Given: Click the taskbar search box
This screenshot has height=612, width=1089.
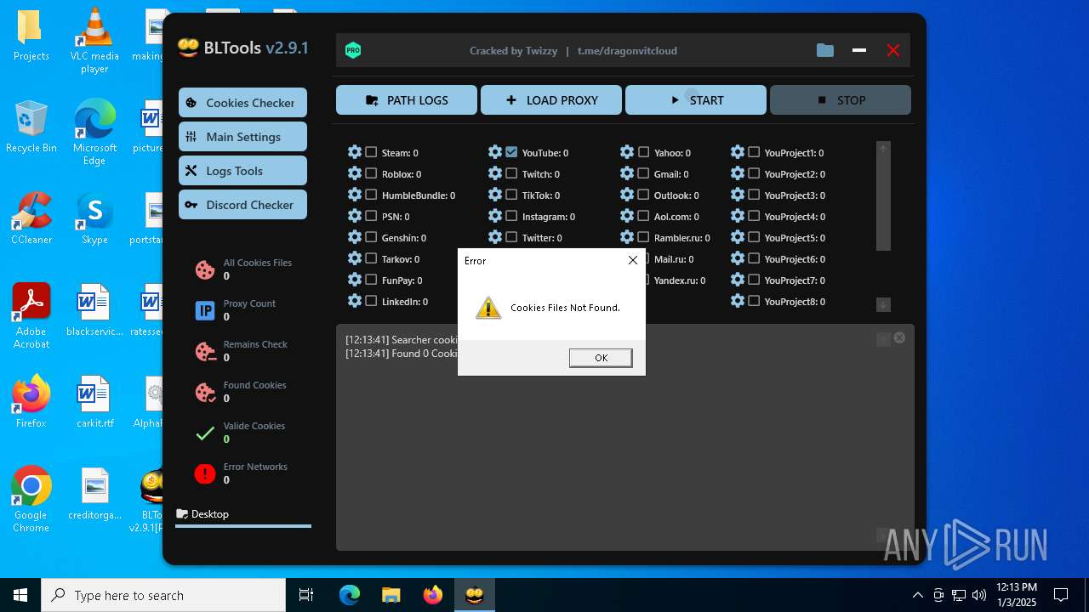Looking at the screenshot, I should [163, 595].
